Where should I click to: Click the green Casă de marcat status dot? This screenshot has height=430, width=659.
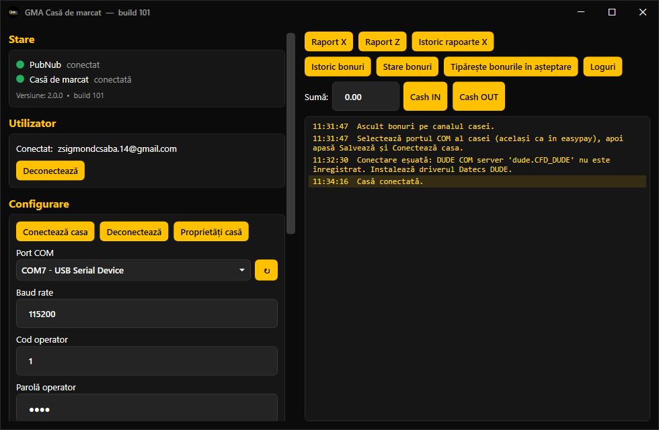(x=20, y=79)
